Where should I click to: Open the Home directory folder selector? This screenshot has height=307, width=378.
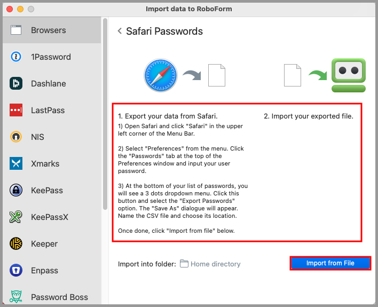(210, 264)
